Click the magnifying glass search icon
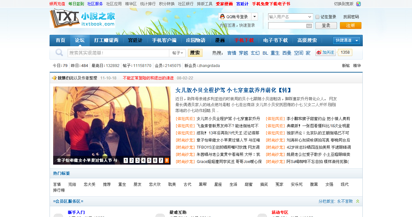Screen dimensions: 412x217 (x=59, y=53)
